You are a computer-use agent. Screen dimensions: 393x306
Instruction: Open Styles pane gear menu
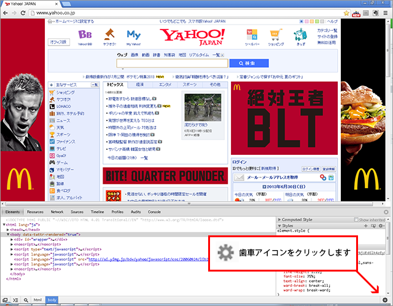(381, 226)
